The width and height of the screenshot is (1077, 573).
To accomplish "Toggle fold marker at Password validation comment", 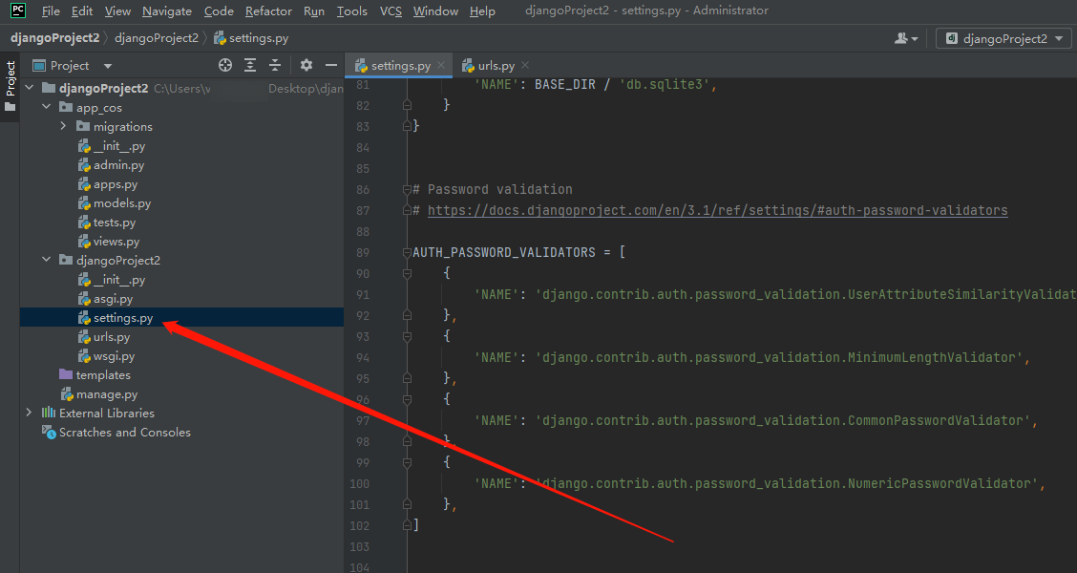I will (x=408, y=189).
